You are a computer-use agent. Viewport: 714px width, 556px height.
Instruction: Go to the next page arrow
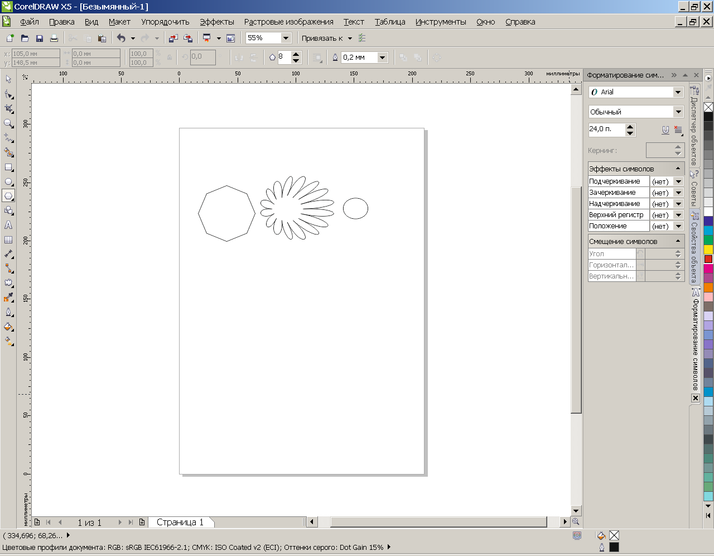click(x=120, y=523)
